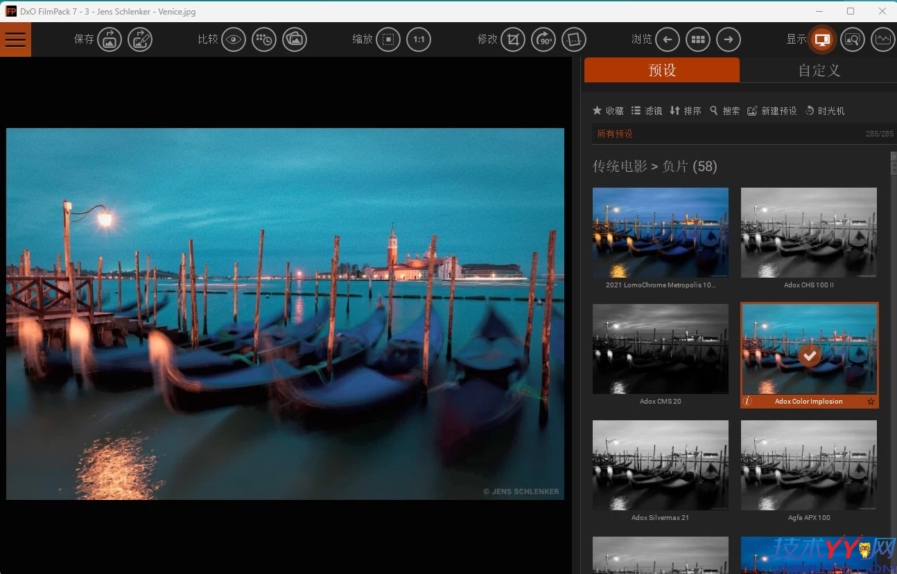Toggle the favorite star on Adox Color Implosion
The height and width of the screenshot is (574, 897).
pyautogui.click(x=871, y=402)
